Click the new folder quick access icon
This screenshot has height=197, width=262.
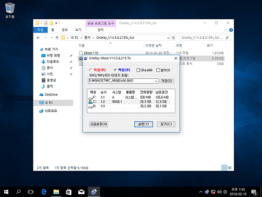point(52,23)
